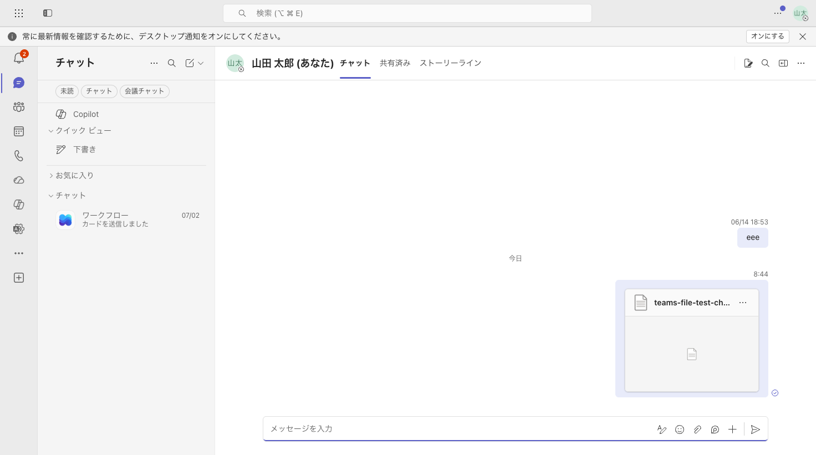
Task: Open the plus actions and apps in the compose box
Action: point(732,430)
